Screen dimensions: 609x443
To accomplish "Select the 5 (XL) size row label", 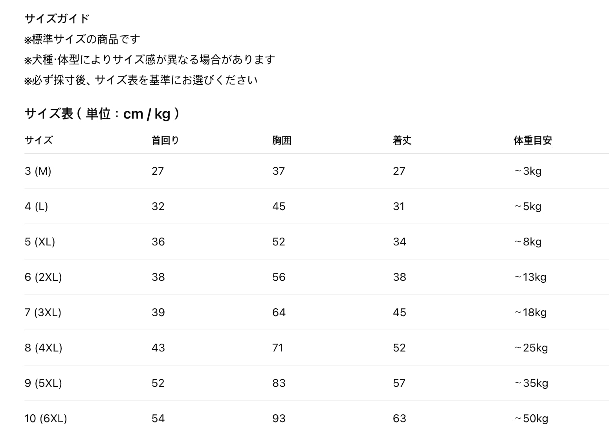I will click(x=40, y=242).
